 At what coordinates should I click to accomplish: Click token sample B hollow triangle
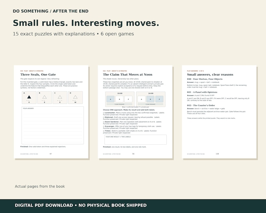(45, 98)
